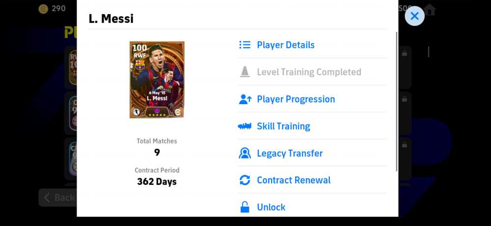Click the dialog's vertical scrollbar
The image size is (491, 226).
(397, 101)
